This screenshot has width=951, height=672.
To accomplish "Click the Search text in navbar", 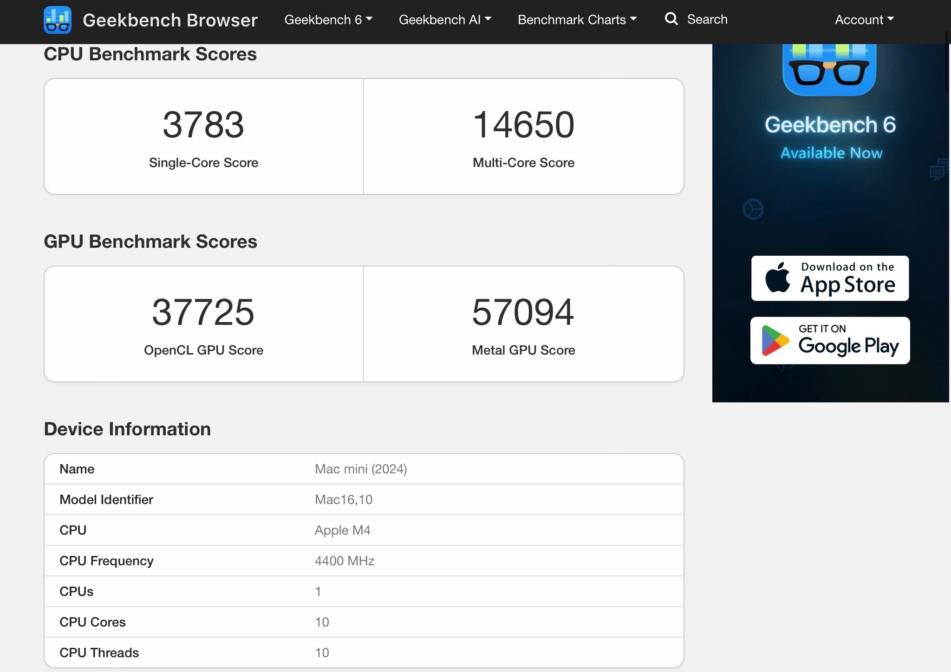I will coord(707,19).
